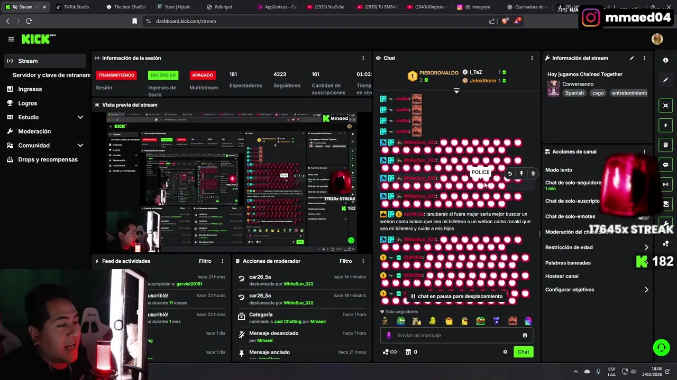Pin the hovered chat message
The image size is (677, 380).
tap(522, 174)
